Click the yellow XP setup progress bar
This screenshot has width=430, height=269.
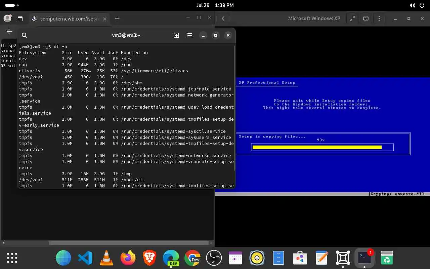(x=317, y=147)
